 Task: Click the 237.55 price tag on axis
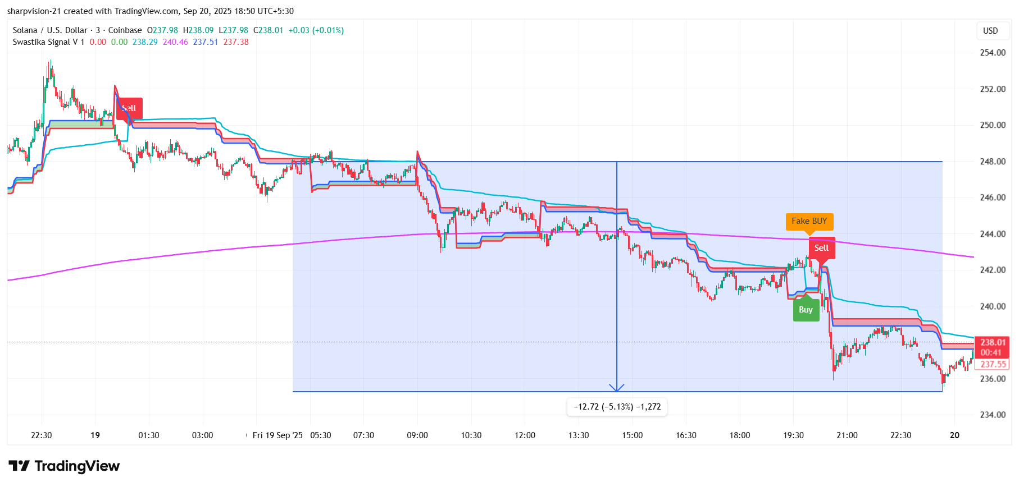pos(993,364)
